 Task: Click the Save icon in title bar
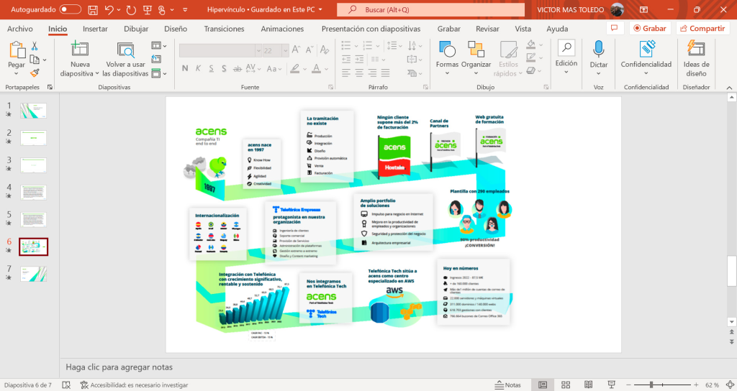tap(92, 9)
